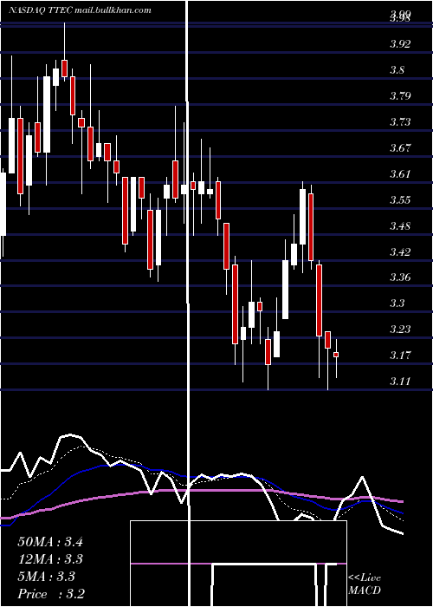Select the 12MA : 3.3 readout
Viewport: 433px width, 607px height.
[x=50, y=559]
